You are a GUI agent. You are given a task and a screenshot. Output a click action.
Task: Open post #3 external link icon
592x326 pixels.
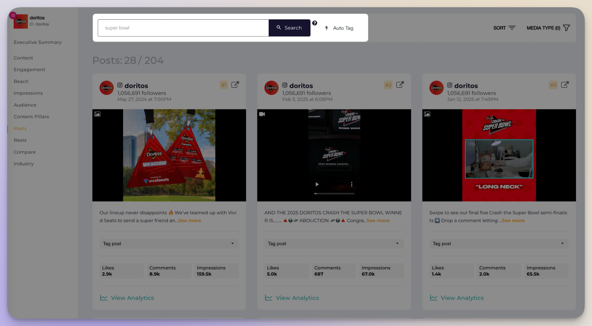pyautogui.click(x=565, y=85)
